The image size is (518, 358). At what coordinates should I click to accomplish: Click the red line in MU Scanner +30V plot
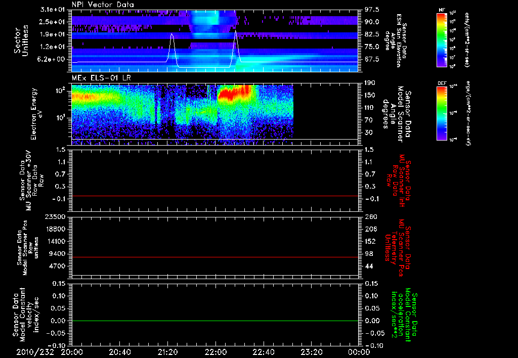[x=215, y=196]
